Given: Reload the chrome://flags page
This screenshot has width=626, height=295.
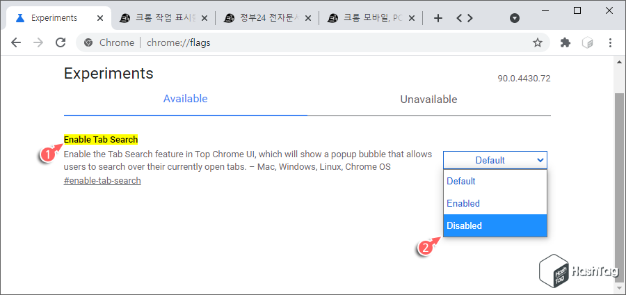Looking at the screenshot, I should point(61,42).
